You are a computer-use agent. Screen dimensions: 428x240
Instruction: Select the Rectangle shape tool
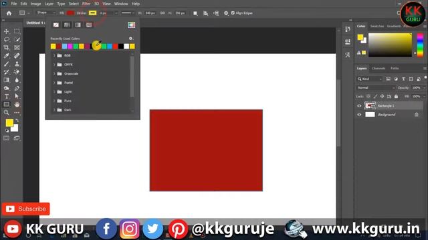click(6, 105)
